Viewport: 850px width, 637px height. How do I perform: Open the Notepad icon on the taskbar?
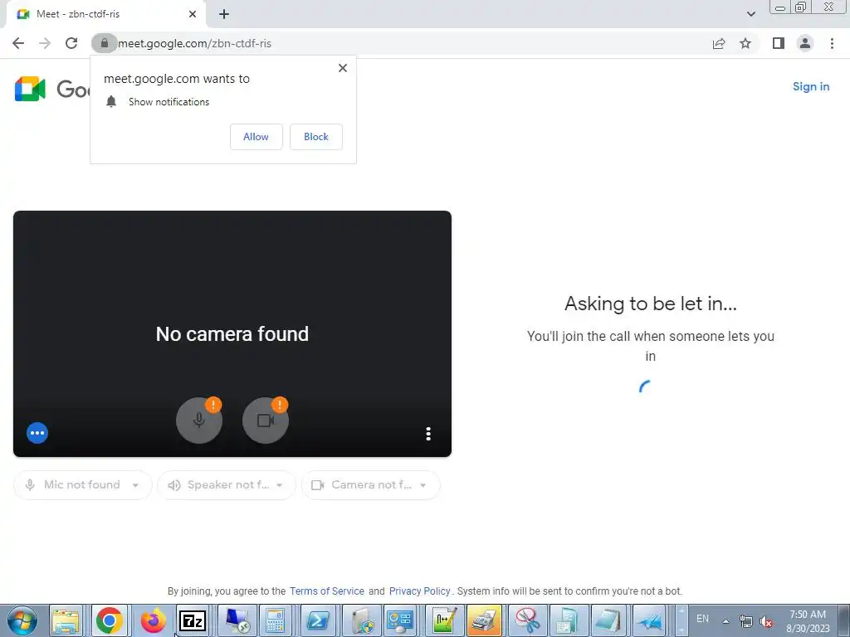608,620
